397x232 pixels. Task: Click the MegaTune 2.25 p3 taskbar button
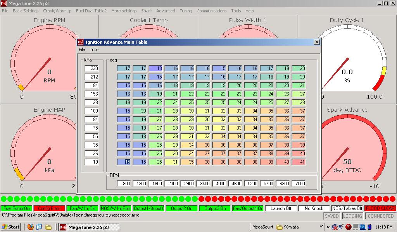[x=88, y=227]
